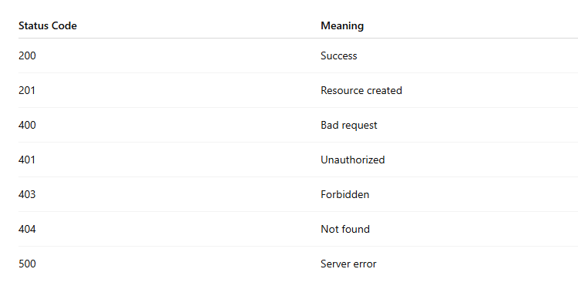Click the word request in 400 row
The width and height of the screenshot is (578, 289).
360,126
